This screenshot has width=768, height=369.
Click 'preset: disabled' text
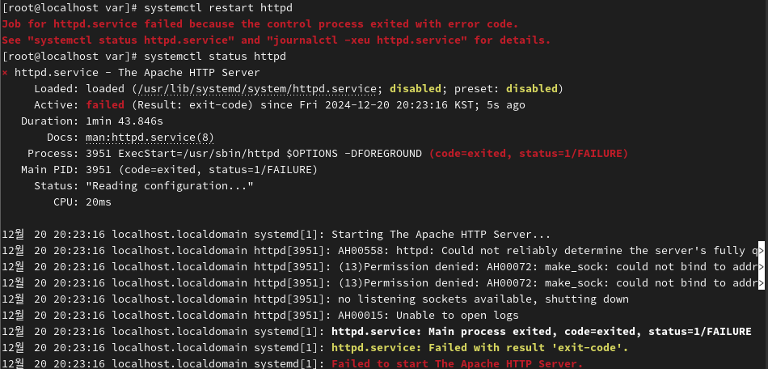(506, 89)
